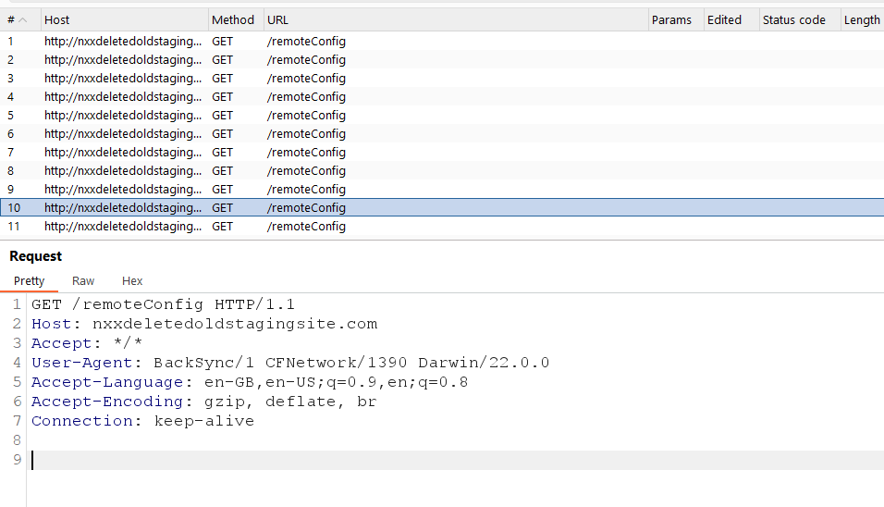Sort by the # column header arrow

click(22, 19)
